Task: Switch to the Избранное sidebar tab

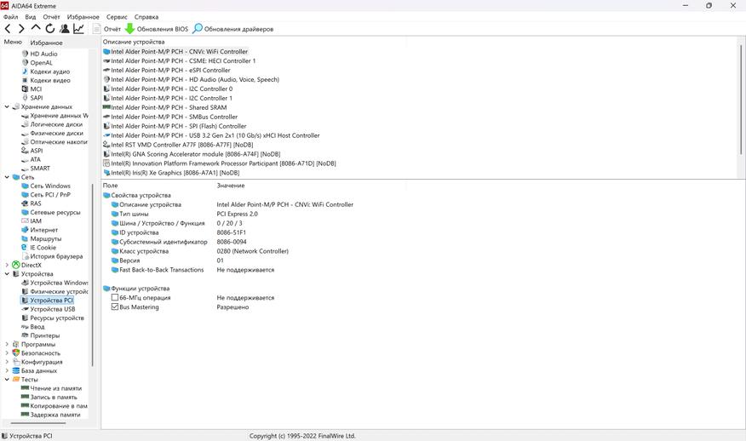Action: click(x=46, y=43)
